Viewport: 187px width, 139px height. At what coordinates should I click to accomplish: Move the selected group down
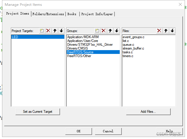(117, 31)
